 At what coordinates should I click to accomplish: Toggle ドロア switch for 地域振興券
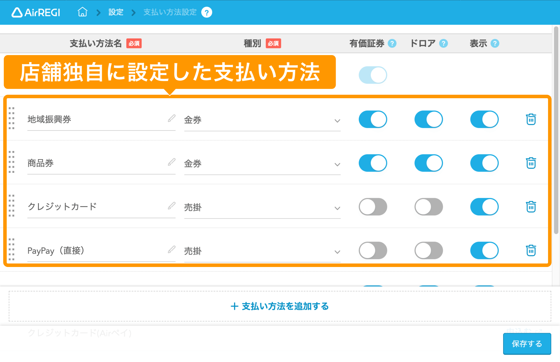click(429, 119)
